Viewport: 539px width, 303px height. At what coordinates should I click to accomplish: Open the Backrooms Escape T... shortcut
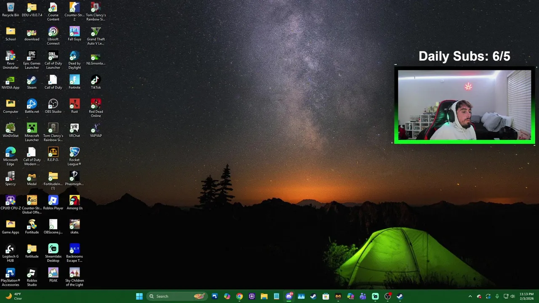75,253
